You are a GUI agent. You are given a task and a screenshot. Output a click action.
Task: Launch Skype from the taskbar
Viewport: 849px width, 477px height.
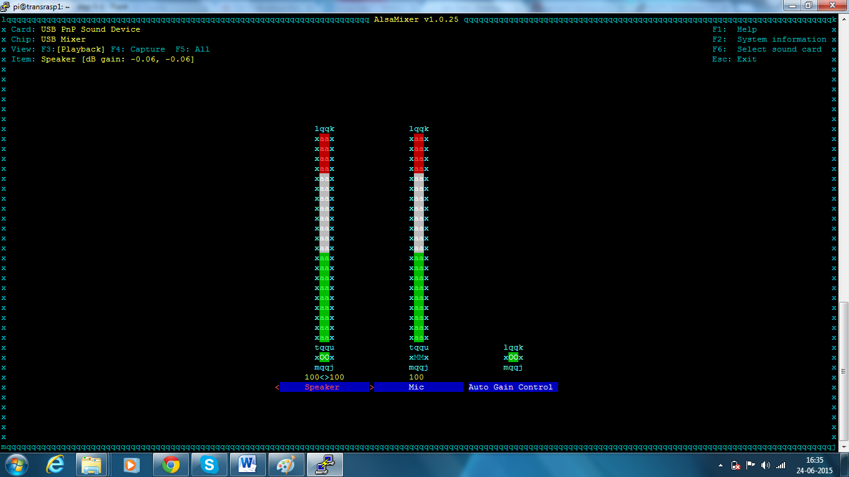click(x=209, y=464)
